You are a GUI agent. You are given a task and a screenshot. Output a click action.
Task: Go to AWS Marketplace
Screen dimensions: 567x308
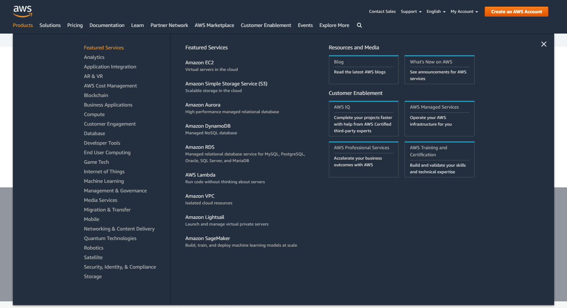coord(214,25)
